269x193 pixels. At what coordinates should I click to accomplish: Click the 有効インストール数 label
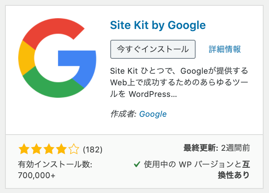(x=55, y=164)
